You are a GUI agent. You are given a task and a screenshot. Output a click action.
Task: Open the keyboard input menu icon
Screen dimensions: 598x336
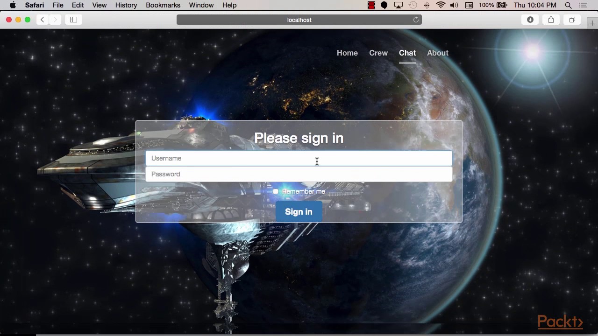click(x=469, y=5)
